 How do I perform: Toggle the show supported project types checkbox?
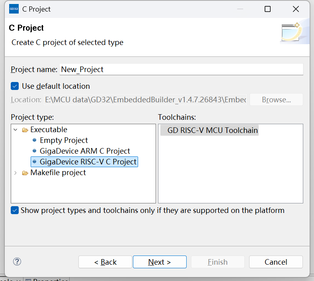click(15, 210)
